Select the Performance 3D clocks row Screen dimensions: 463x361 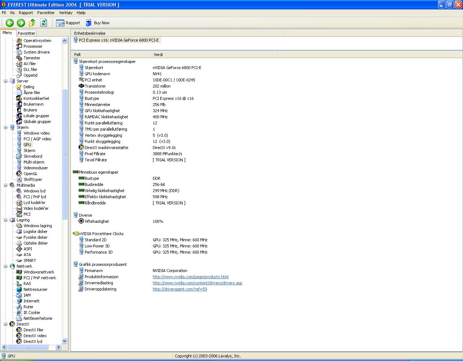[143, 252]
